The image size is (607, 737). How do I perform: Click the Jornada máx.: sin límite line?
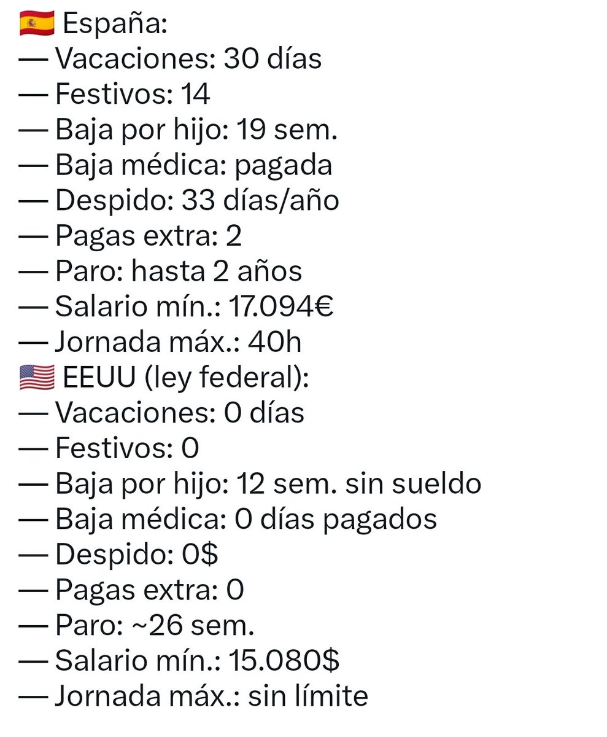[x=194, y=697]
